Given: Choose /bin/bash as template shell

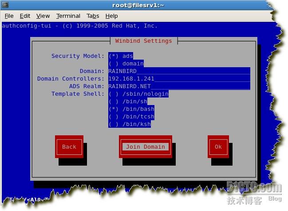Looking at the screenshot, I should pyautogui.click(x=131, y=109).
